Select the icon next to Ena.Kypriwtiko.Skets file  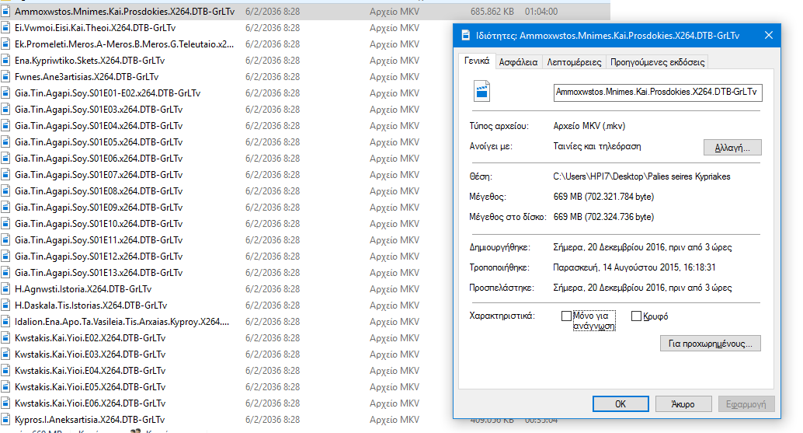[6, 61]
